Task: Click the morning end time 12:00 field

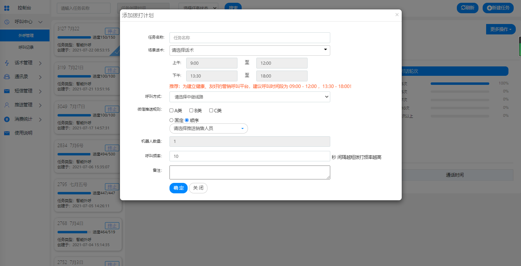Action: click(x=282, y=63)
